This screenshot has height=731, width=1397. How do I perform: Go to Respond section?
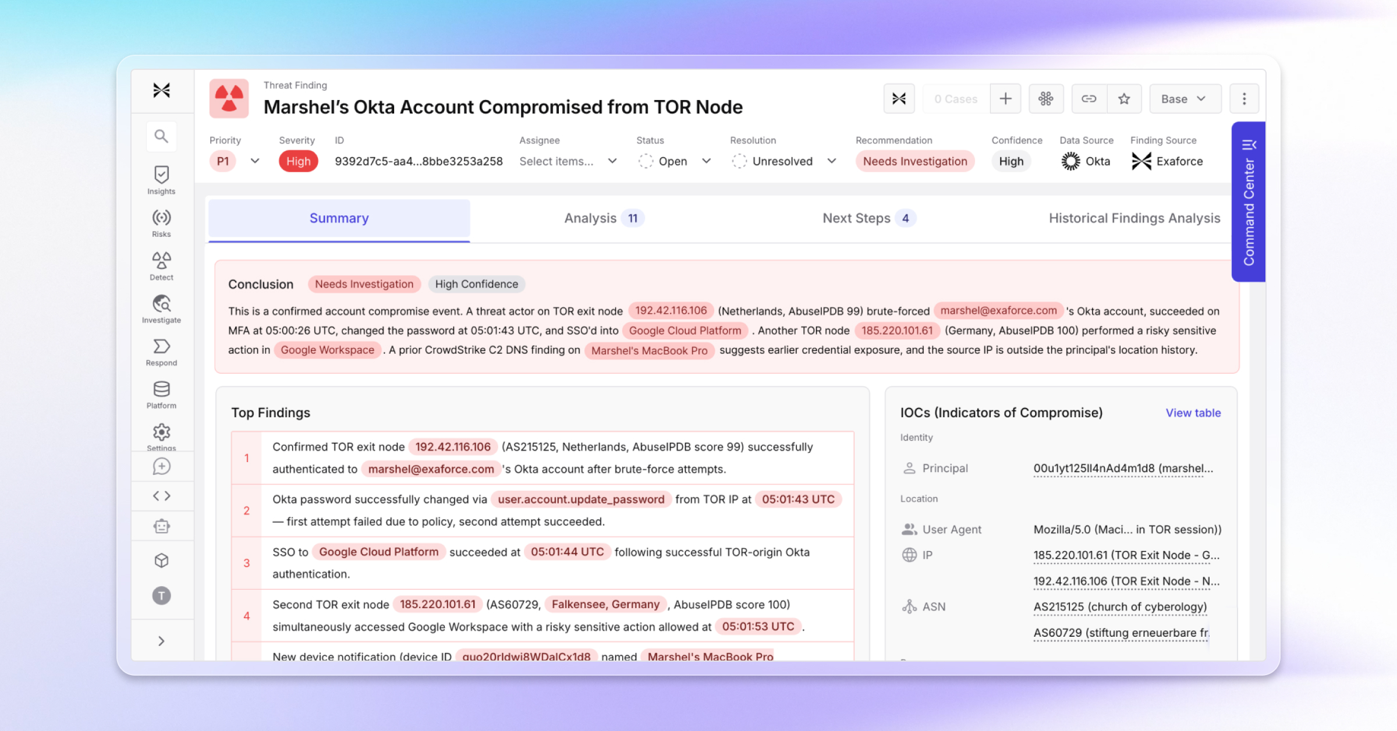coord(161,352)
